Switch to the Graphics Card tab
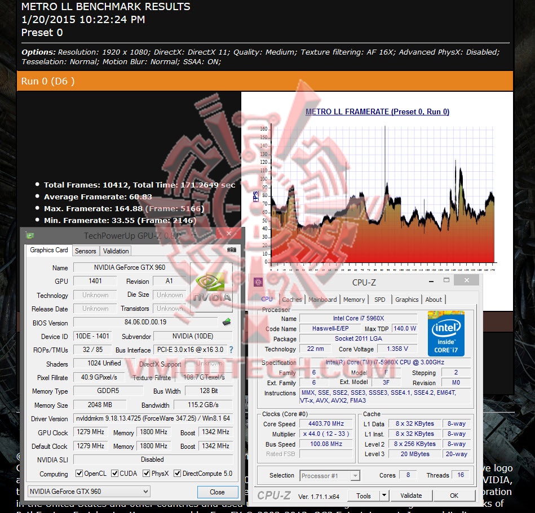Viewport: 535px width, 513px height. pyautogui.click(x=49, y=250)
